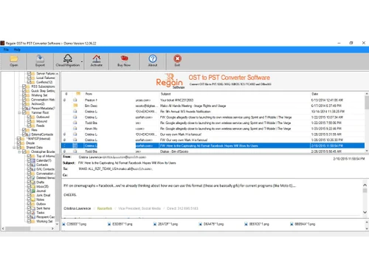Select the Recipient Cache folder label
The width and height of the screenshot is (369, 277).
coord(46,217)
